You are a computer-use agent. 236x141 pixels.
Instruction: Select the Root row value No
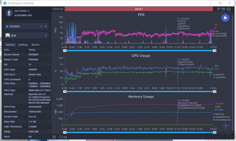coord(30,137)
